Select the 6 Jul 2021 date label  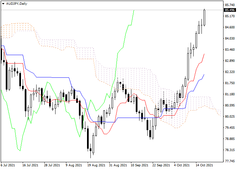[x=8, y=165]
